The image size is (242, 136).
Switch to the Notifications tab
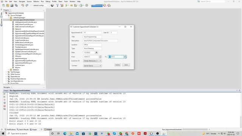[10, 130]
